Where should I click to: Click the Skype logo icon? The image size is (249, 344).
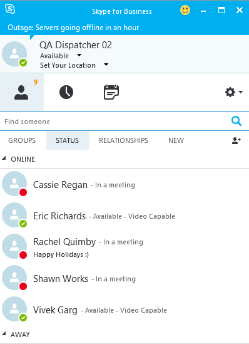pos(10,9)
